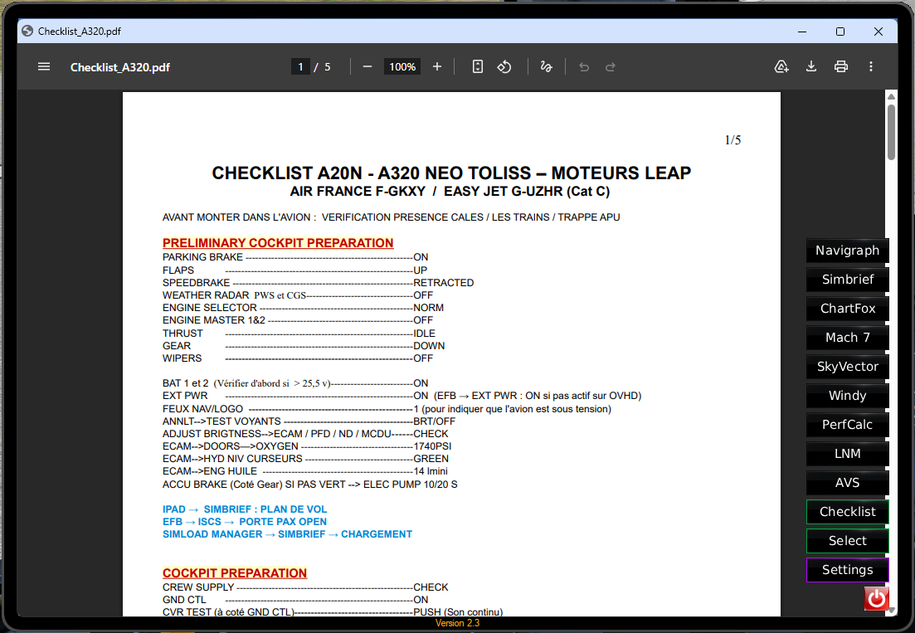The image size is (915, 633).
Task: Open SkyVector from the side panel
Action: [x=847, y=367]
